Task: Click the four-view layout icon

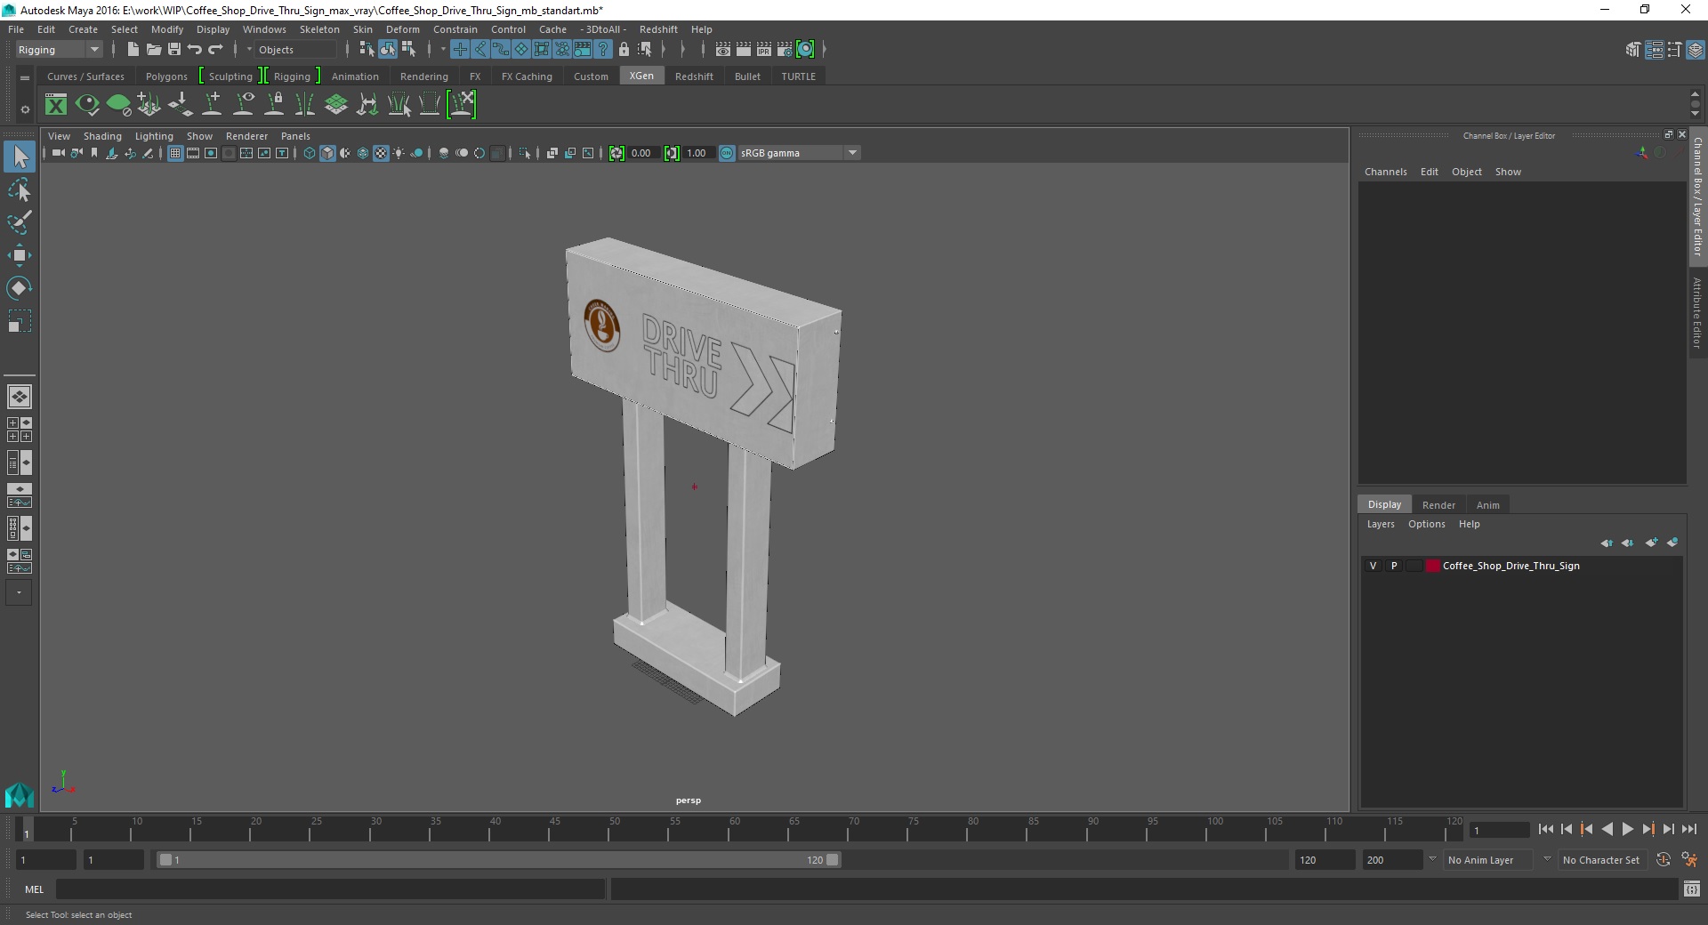Action: point(19,430)
